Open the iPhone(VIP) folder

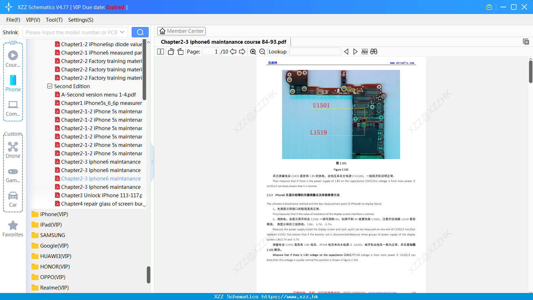50,214
